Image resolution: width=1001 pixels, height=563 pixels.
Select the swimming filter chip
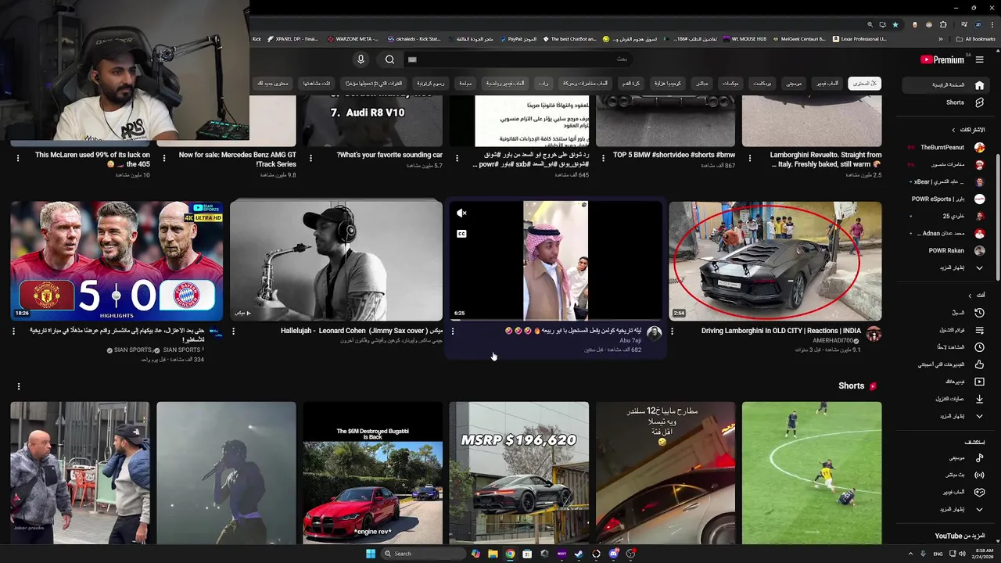pos(465,83)
